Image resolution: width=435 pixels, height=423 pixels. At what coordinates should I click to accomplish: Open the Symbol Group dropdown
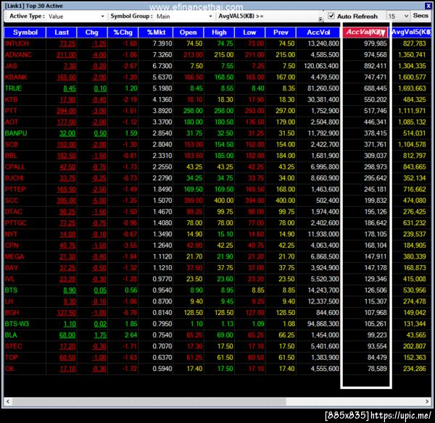[210, 17]
